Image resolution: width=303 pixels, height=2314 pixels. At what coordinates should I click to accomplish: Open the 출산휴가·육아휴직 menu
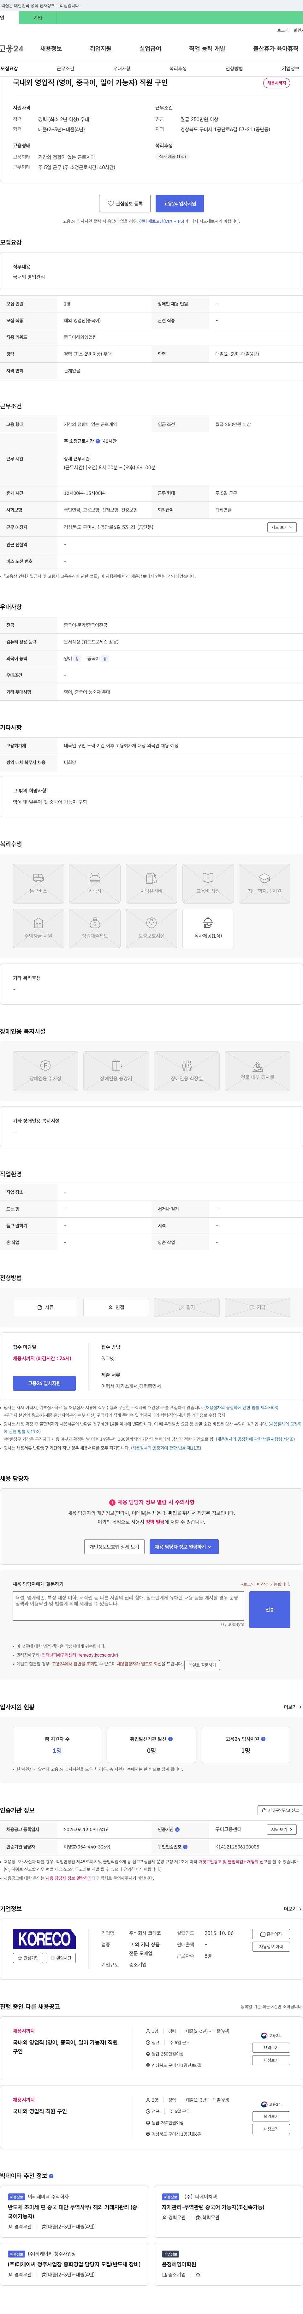pos(275,49)
